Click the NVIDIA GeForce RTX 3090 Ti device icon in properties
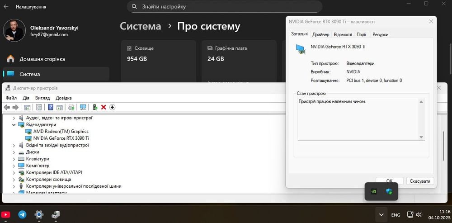452x223 pixels. [x=301, y=49]
